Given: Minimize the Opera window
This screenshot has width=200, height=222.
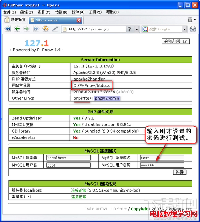Looking at the screenshot, I should click(x=180, y=5).
